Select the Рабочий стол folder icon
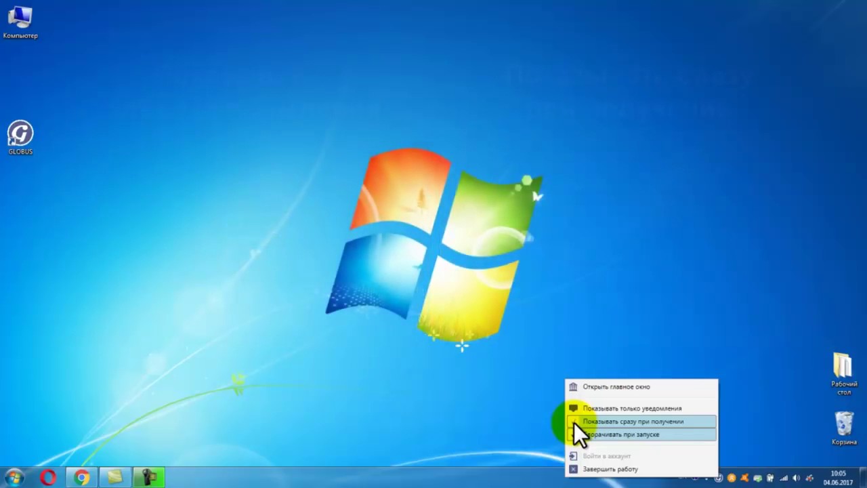This screenshot has width=867, height=488. (843, 374)
